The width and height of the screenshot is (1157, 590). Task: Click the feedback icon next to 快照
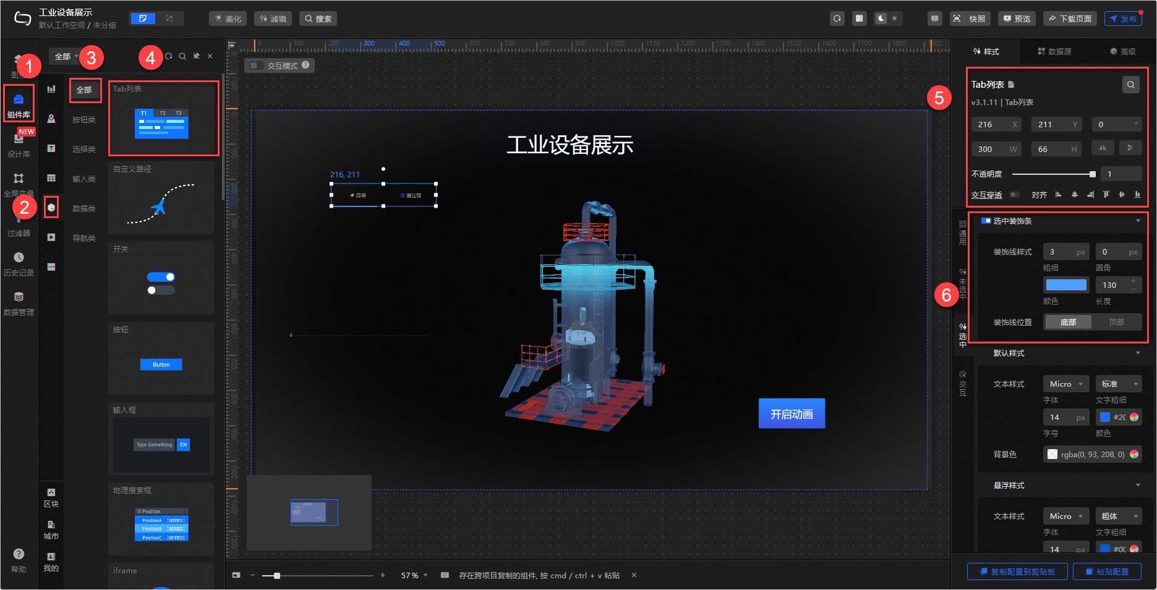tap(934, 19)
